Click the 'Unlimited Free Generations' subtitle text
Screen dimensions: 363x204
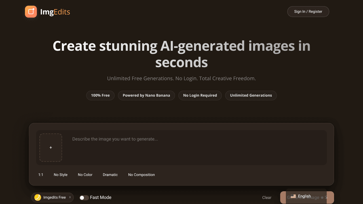181,78
